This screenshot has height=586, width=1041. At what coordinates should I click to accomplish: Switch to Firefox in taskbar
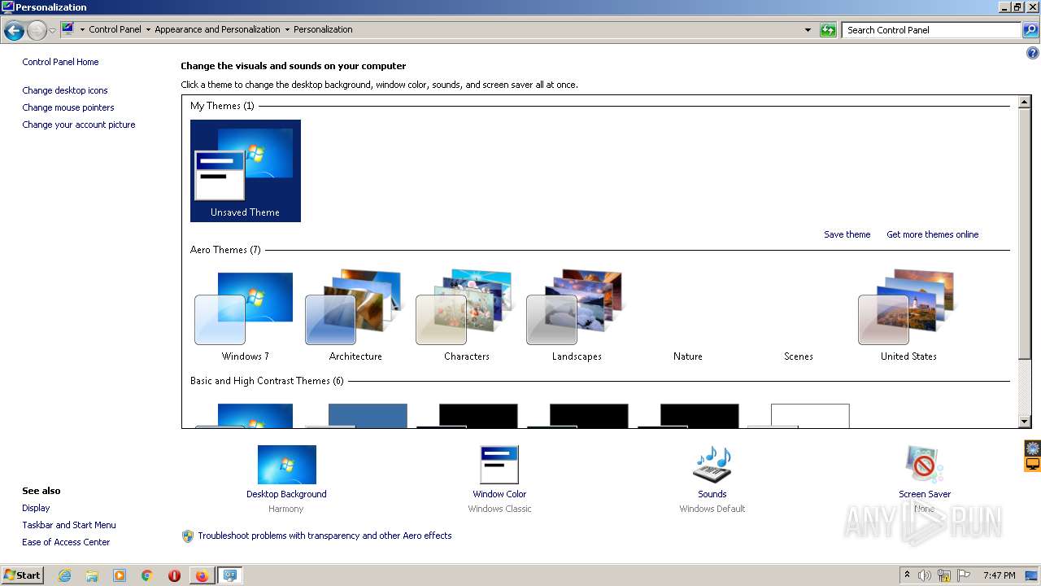[202, 575]
